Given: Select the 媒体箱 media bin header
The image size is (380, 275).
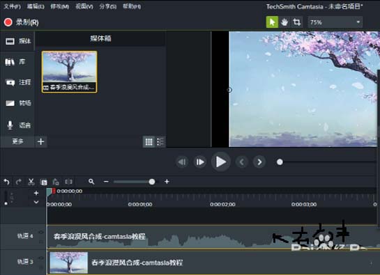Looking at the screenshot, I should [x=100, y=38].
